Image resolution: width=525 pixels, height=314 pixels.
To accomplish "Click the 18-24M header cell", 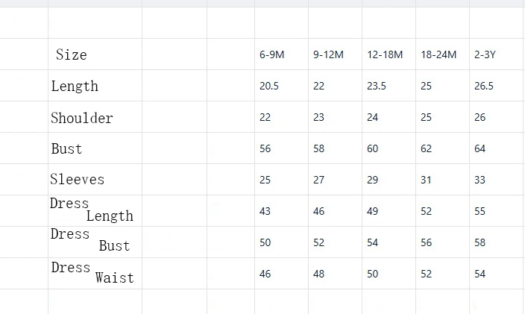I will 438,55.
